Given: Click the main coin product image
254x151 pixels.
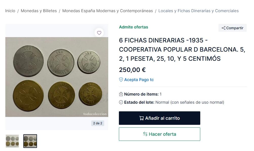Looking at the screenshot, I should coord(57,77).
